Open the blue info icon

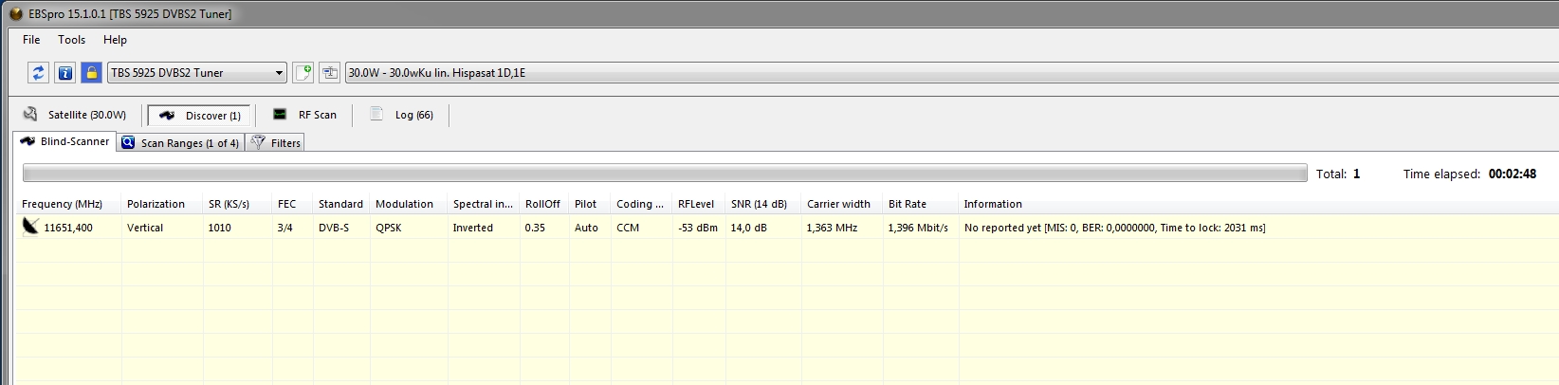click(x=64, y=73)
